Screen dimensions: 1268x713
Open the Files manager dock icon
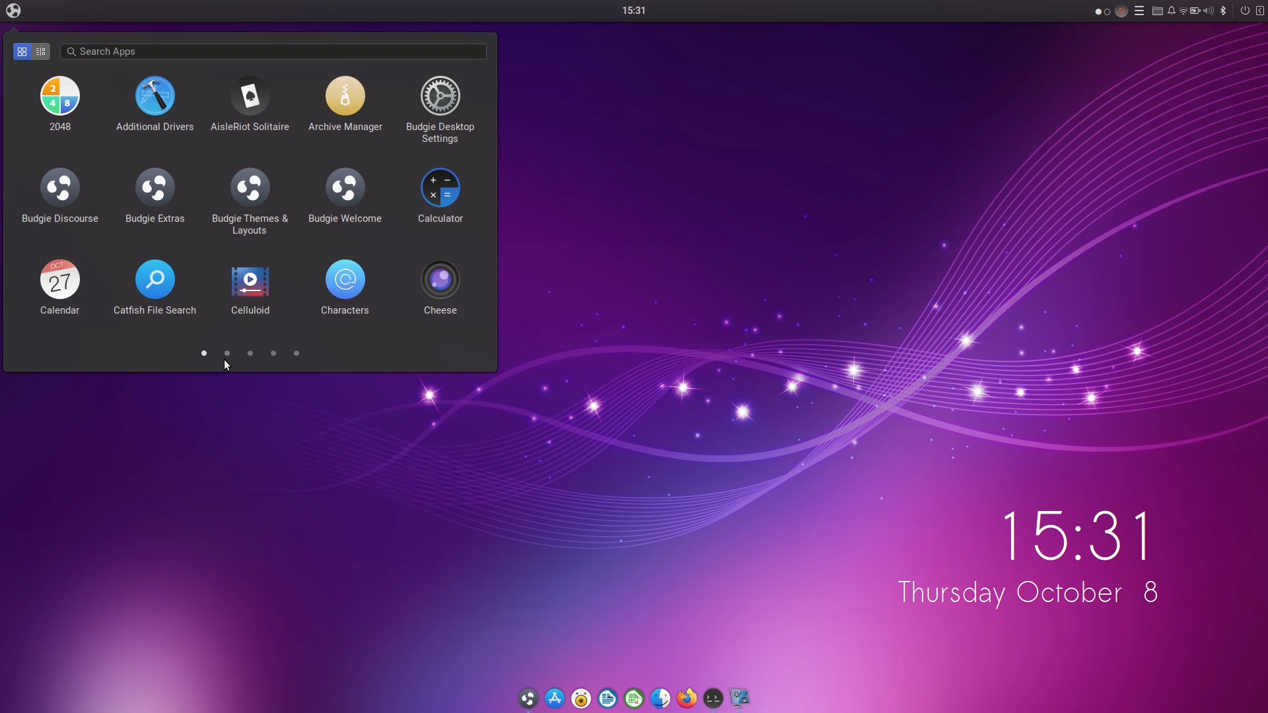click(x=660, y=698)
